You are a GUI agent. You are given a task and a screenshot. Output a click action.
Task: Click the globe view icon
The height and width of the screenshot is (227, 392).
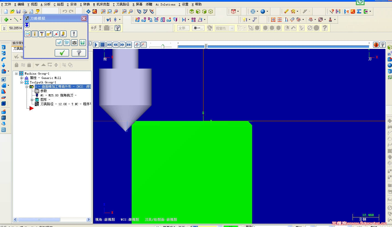(x=253, y=11)
